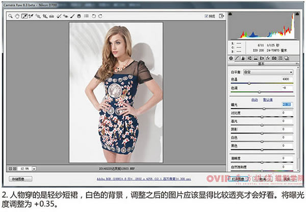Rotate image clockwise
The width and height of the screenshot is (306, 212).
(x=100, y=16)
